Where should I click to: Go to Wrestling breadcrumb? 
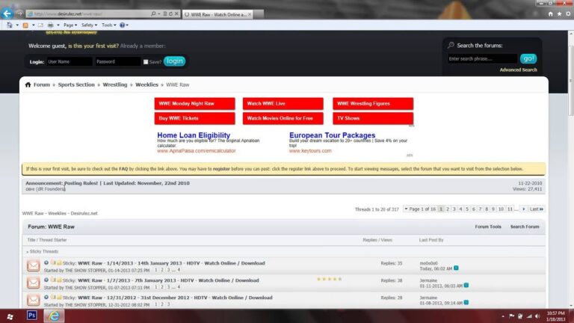click(x=115, y=84)
